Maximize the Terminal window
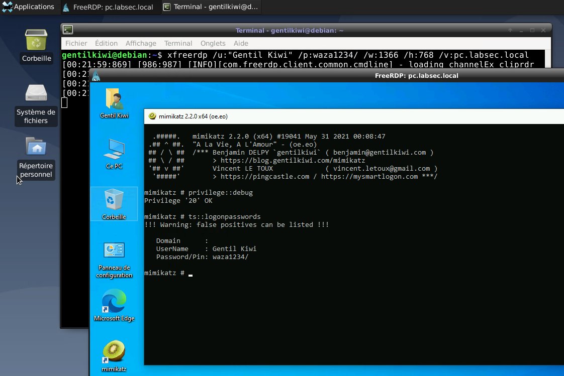This screenshot has height=376, width=564. pos(532,30)
